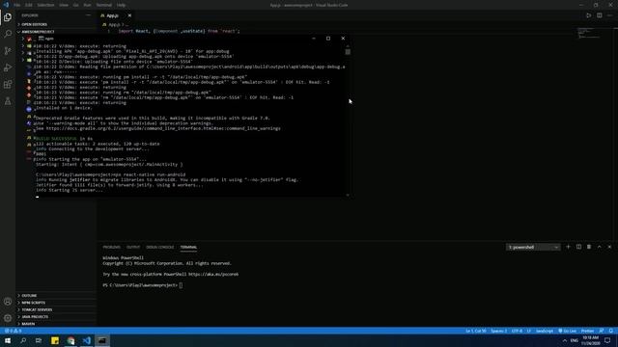The image size is (618, 347).
Task: Click the Go Live status bar button
Action: (x=567, y=331)
